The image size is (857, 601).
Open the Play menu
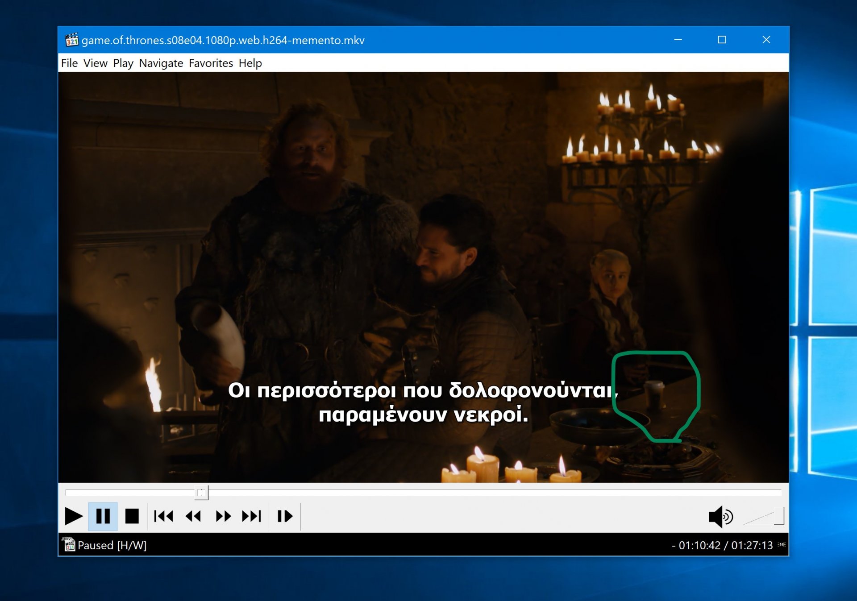tap(123, 63)
